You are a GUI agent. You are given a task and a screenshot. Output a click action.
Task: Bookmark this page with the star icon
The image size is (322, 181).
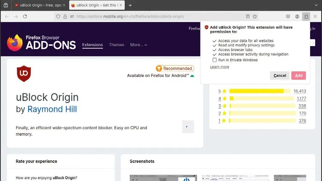coord(255,16)
